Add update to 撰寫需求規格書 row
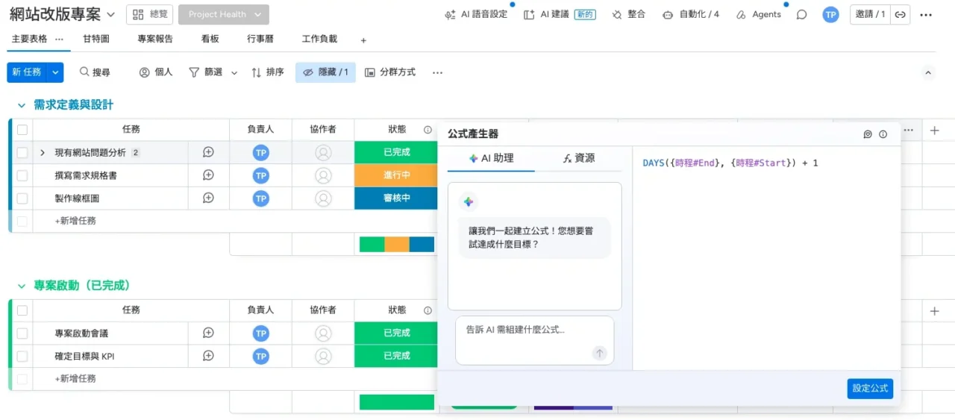 (x=209, y=175)
